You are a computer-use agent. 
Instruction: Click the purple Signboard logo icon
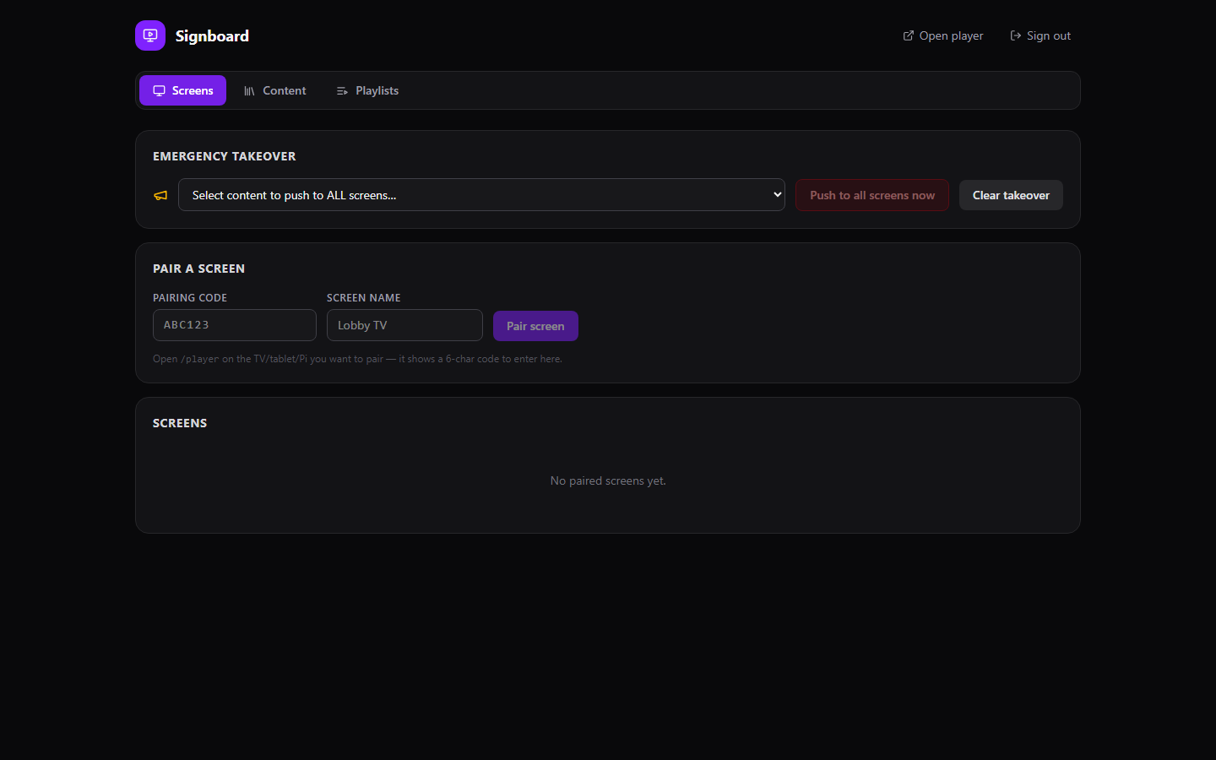150,35
